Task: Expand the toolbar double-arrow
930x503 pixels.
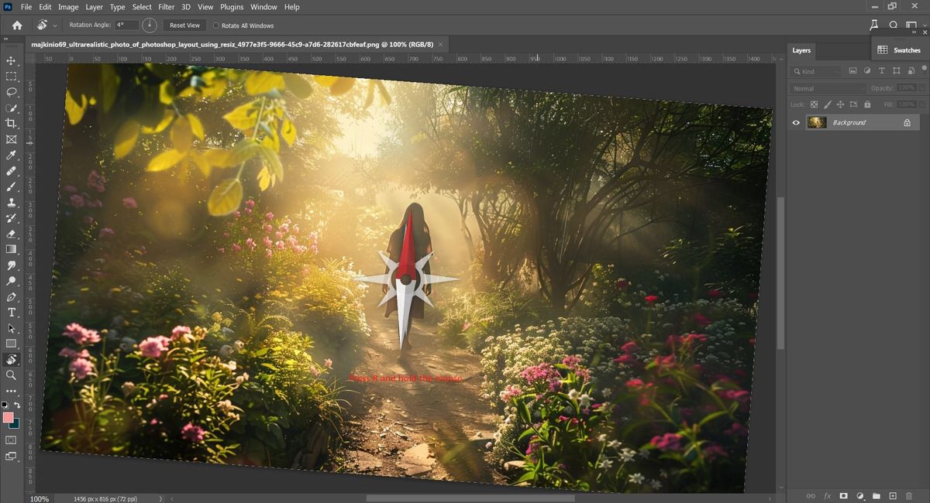Action: (6, 38)
